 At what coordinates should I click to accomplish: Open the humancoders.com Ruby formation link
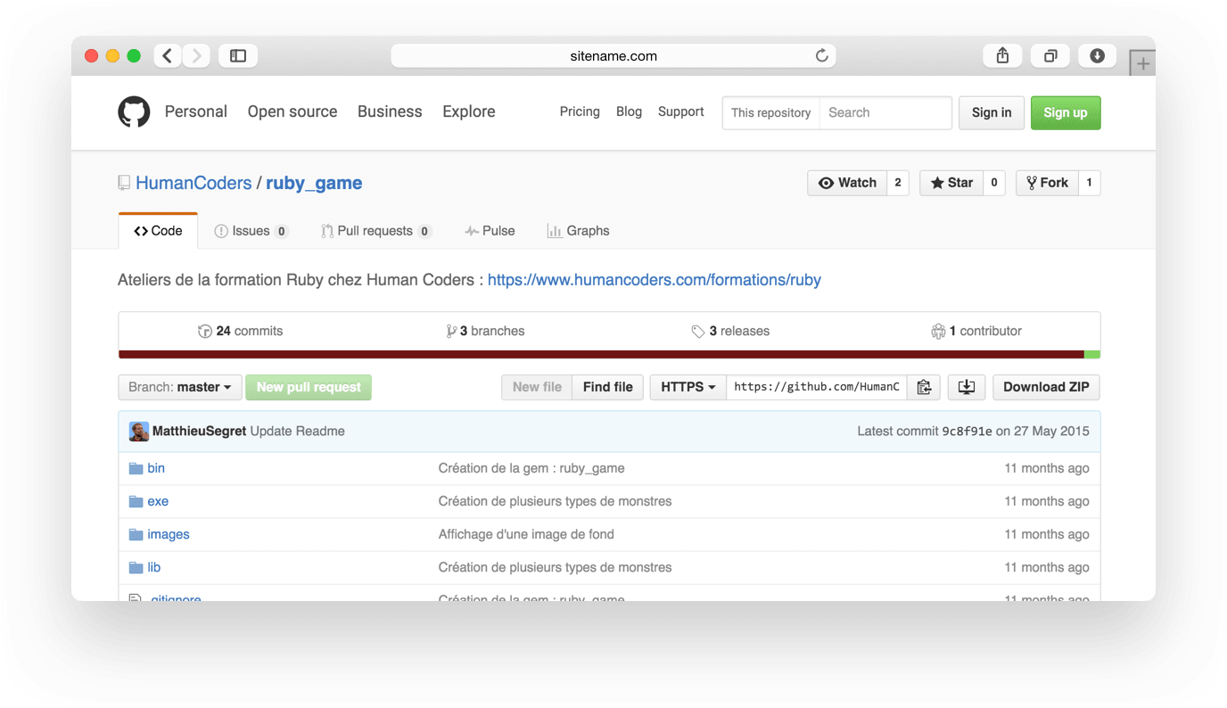click(654, 279)
